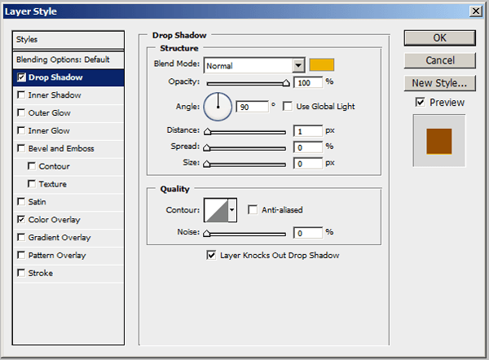This screenshot has height=360, width=489.
Task: Select the Outer Glow label
Action: (49, 113)
